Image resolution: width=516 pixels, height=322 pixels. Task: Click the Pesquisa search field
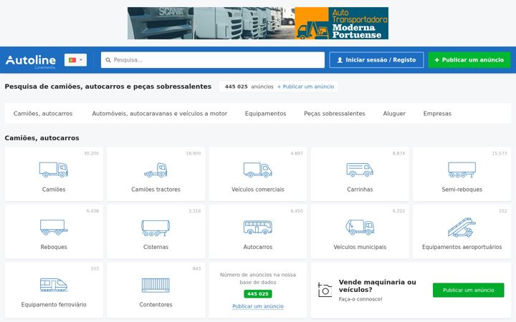pyautogui.click(x=213, y=60)
